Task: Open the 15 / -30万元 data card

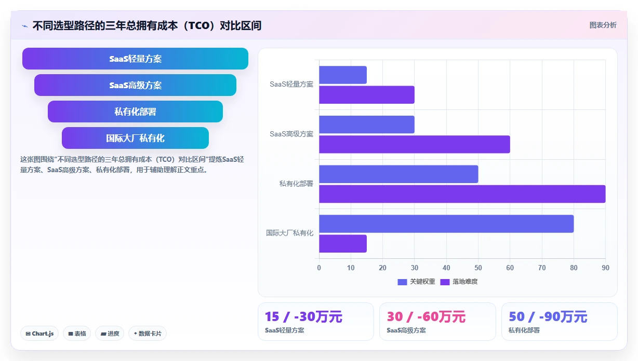Action: [x=316, y=322]
